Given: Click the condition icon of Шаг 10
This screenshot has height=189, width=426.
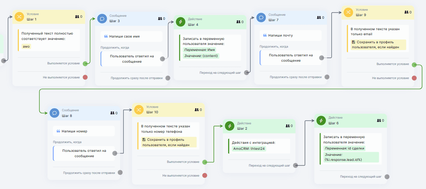Looking at the screenshot, I should pos(139,110).
